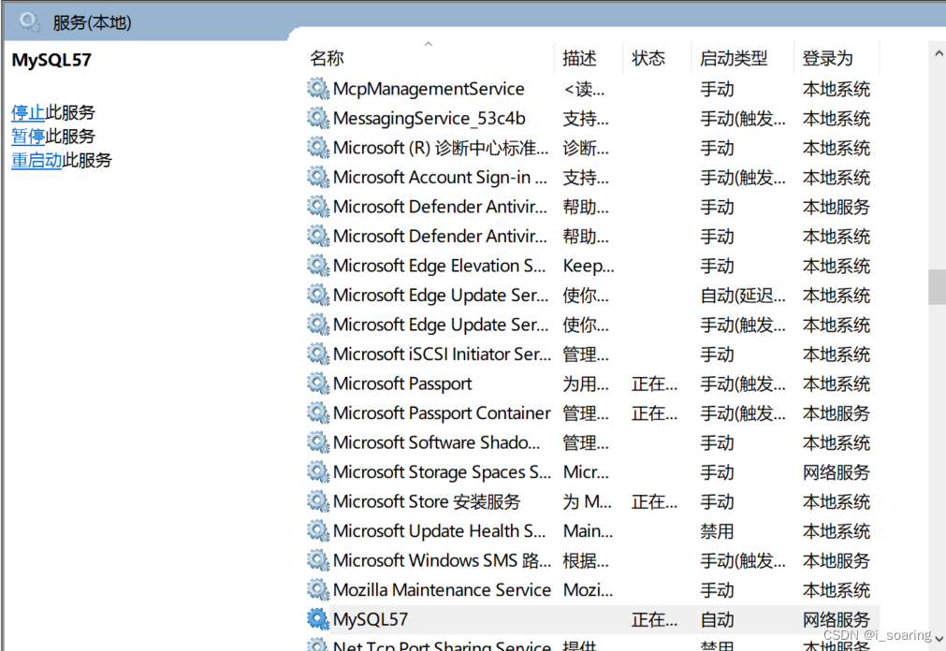Select the Microsoft Passport Container service name
Image resolution: width=946 pixels, height=651 pixels.
tap(442, 413)
